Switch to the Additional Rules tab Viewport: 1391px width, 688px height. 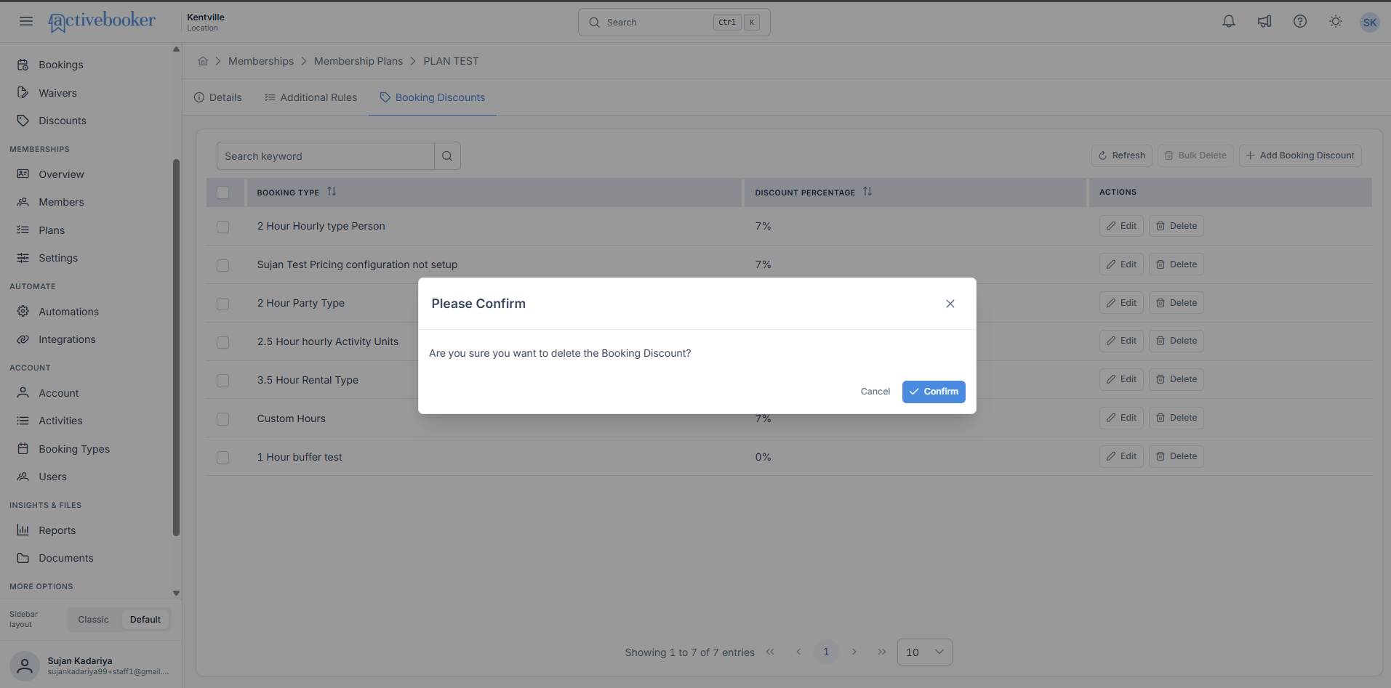tap(310, 97)
